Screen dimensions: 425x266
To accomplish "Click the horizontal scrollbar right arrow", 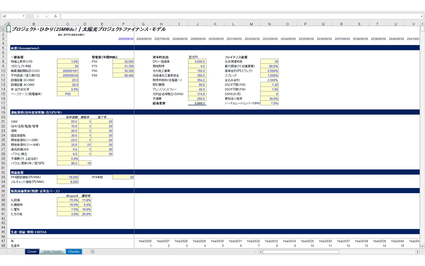I will pyautogui.click(x=418, y=252).
